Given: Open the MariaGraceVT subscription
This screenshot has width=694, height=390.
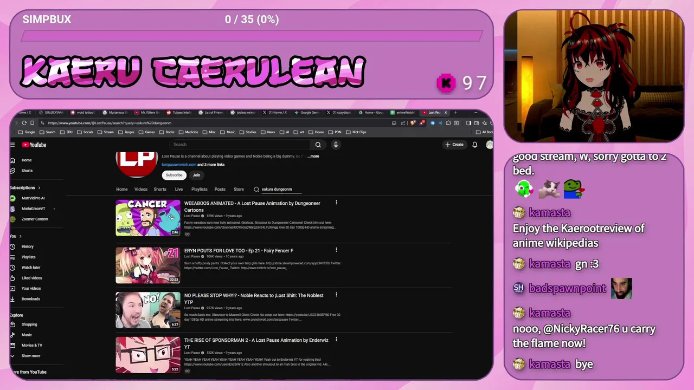Looking at the screenshot, I should click(29, 209).
